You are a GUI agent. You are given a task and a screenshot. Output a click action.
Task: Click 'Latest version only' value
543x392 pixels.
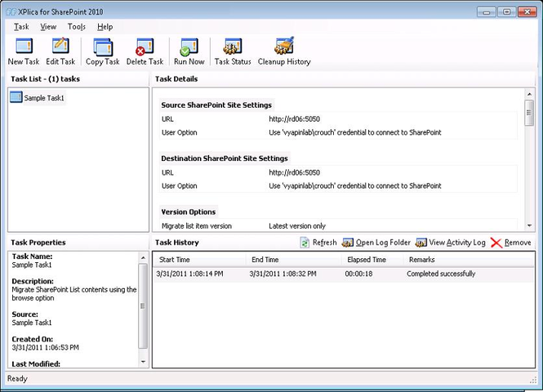pyautogui.click(x=297, y=226)
